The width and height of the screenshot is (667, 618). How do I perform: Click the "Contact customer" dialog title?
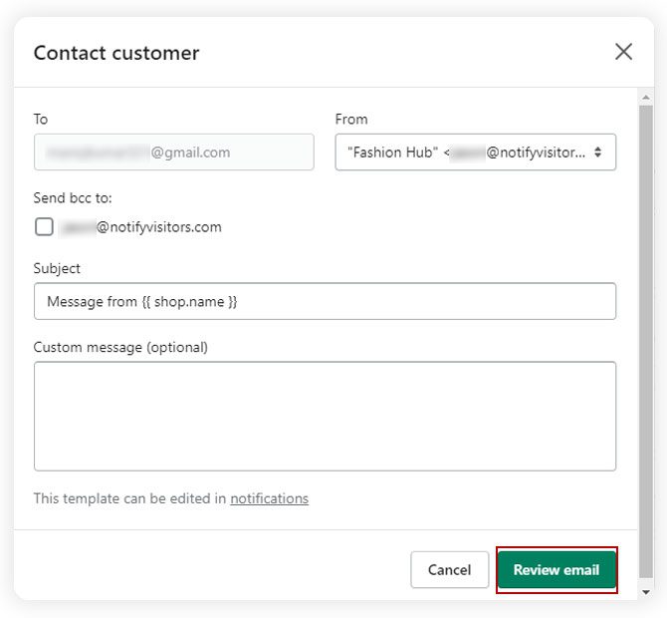pyautogui.click(x=116, y=53)
